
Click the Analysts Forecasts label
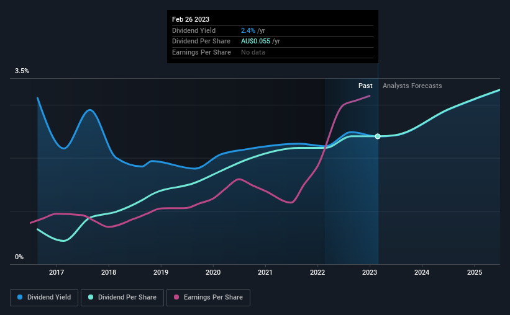coord(412,86)
